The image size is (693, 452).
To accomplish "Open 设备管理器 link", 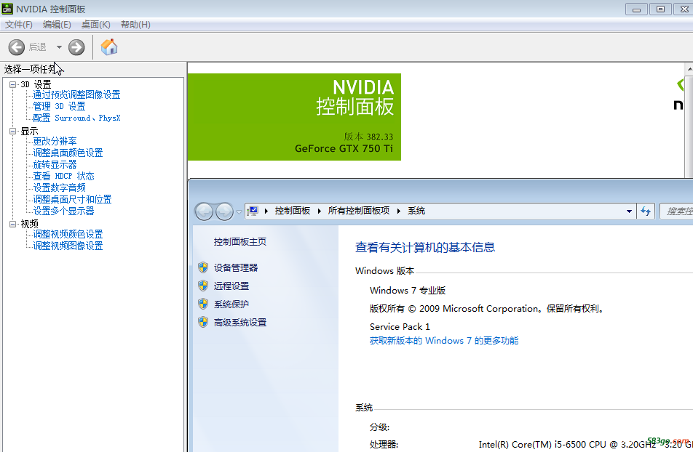I will click(236, 268).
